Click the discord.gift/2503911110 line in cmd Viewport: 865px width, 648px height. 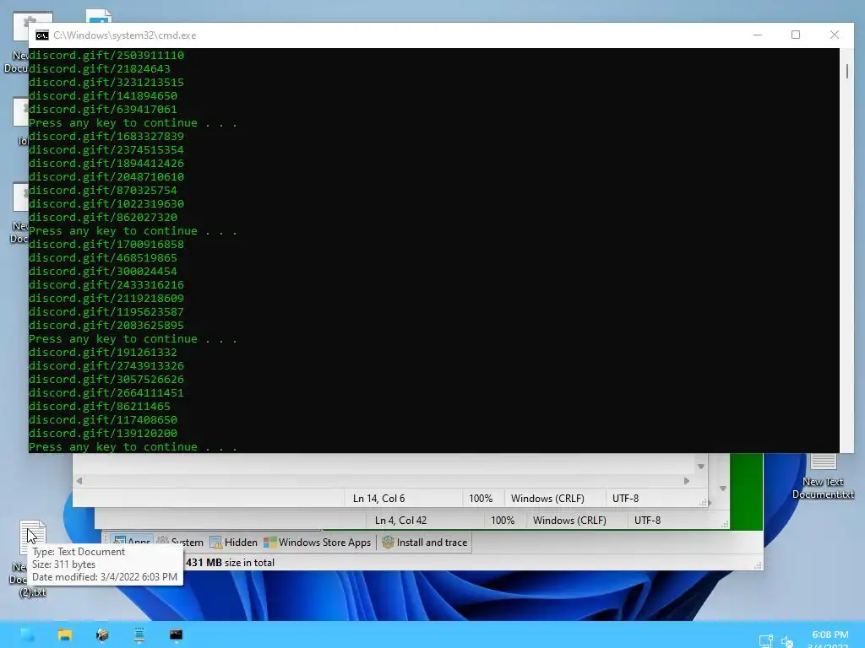coord(106,55)
